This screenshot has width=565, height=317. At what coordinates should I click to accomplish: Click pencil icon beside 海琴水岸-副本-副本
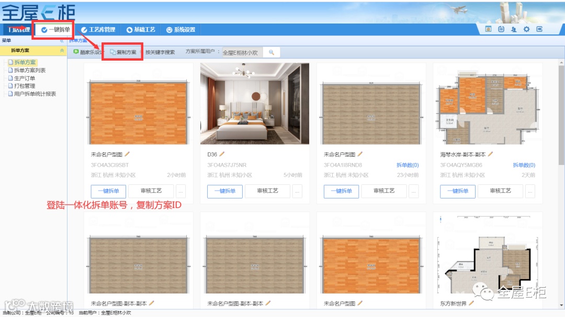coord(490,154)
